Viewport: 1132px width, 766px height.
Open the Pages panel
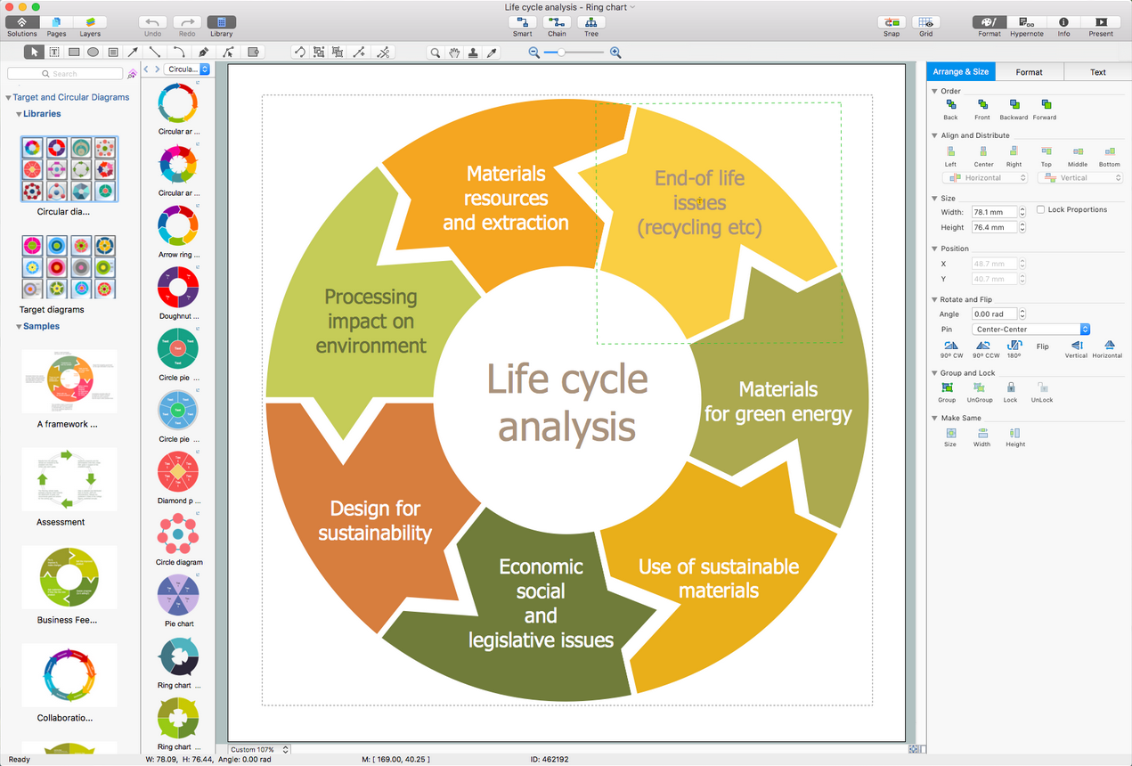point(57,22)
